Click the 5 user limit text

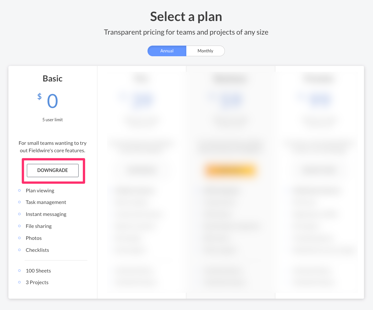(x=52, y=120)
